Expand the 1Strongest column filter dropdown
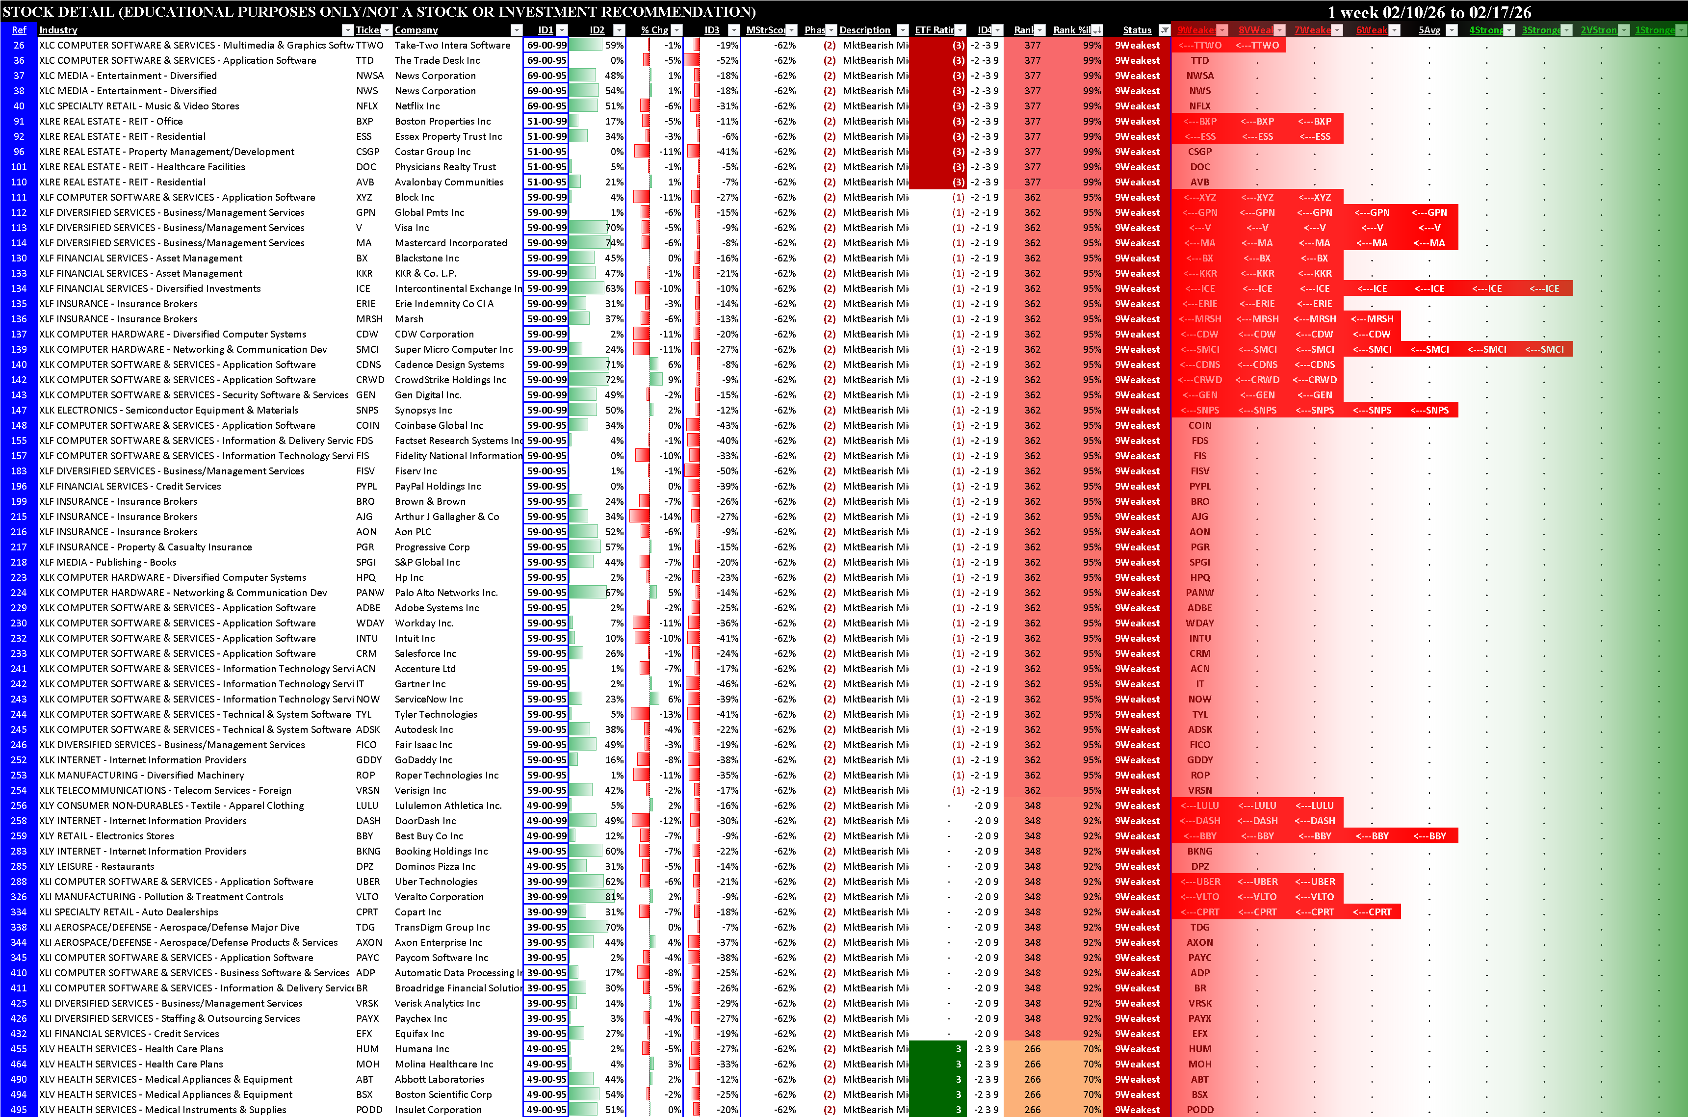 click(x=1681, y=30)
